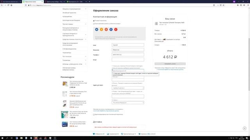The width and height of the screenshot is (250, 140).
Task: Expand the 'Тонометры' sidebar category
Action: click(86, 60)
